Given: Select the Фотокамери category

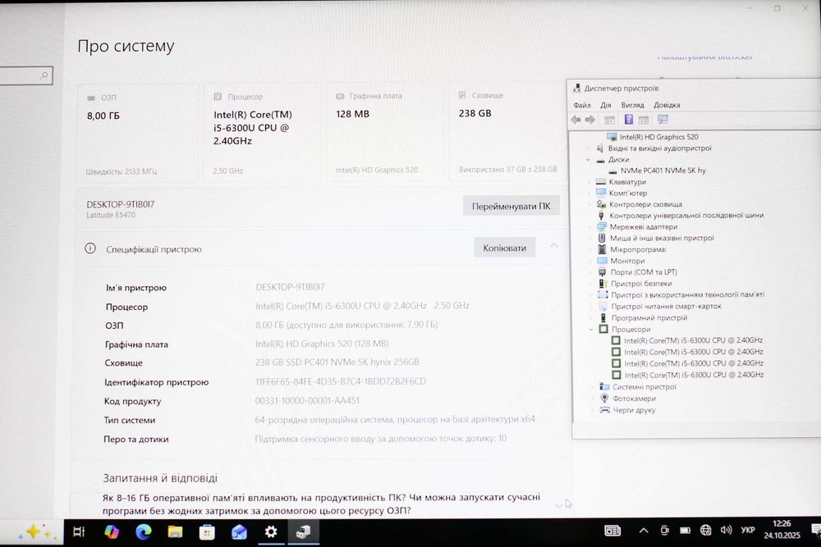Looking at the screenshot, I should pyautogui.click(x=634, y=399).
